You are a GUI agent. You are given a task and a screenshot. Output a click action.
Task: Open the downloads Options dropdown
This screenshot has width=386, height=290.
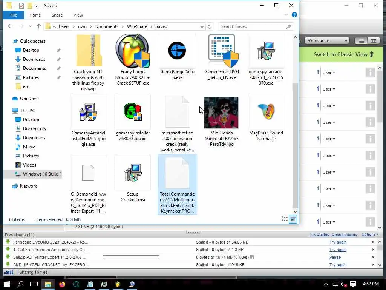[x=370, y=234]
